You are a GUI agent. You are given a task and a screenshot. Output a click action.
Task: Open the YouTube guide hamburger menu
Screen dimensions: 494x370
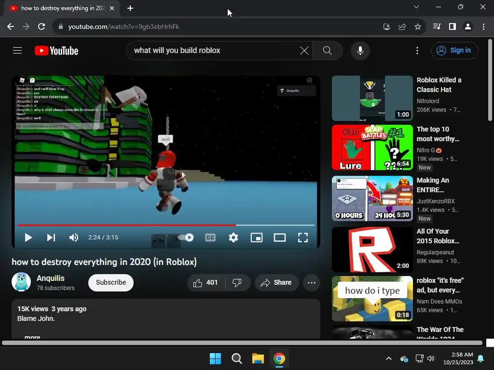point(17,50)
